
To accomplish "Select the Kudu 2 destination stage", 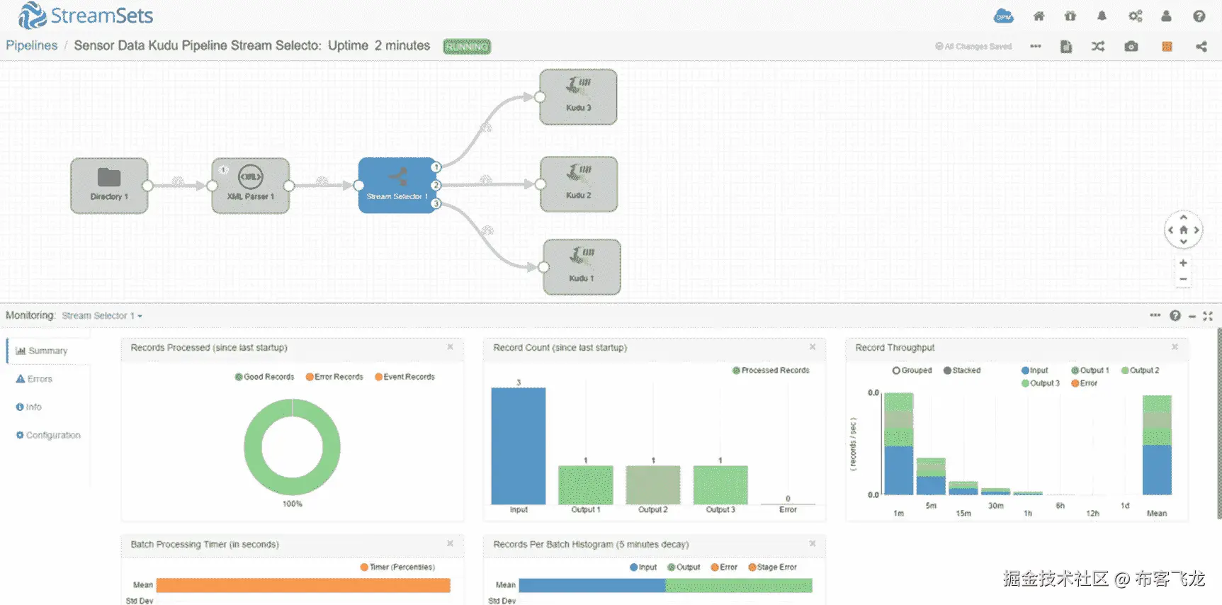I will pyautogui.click(x=579, y=184).
